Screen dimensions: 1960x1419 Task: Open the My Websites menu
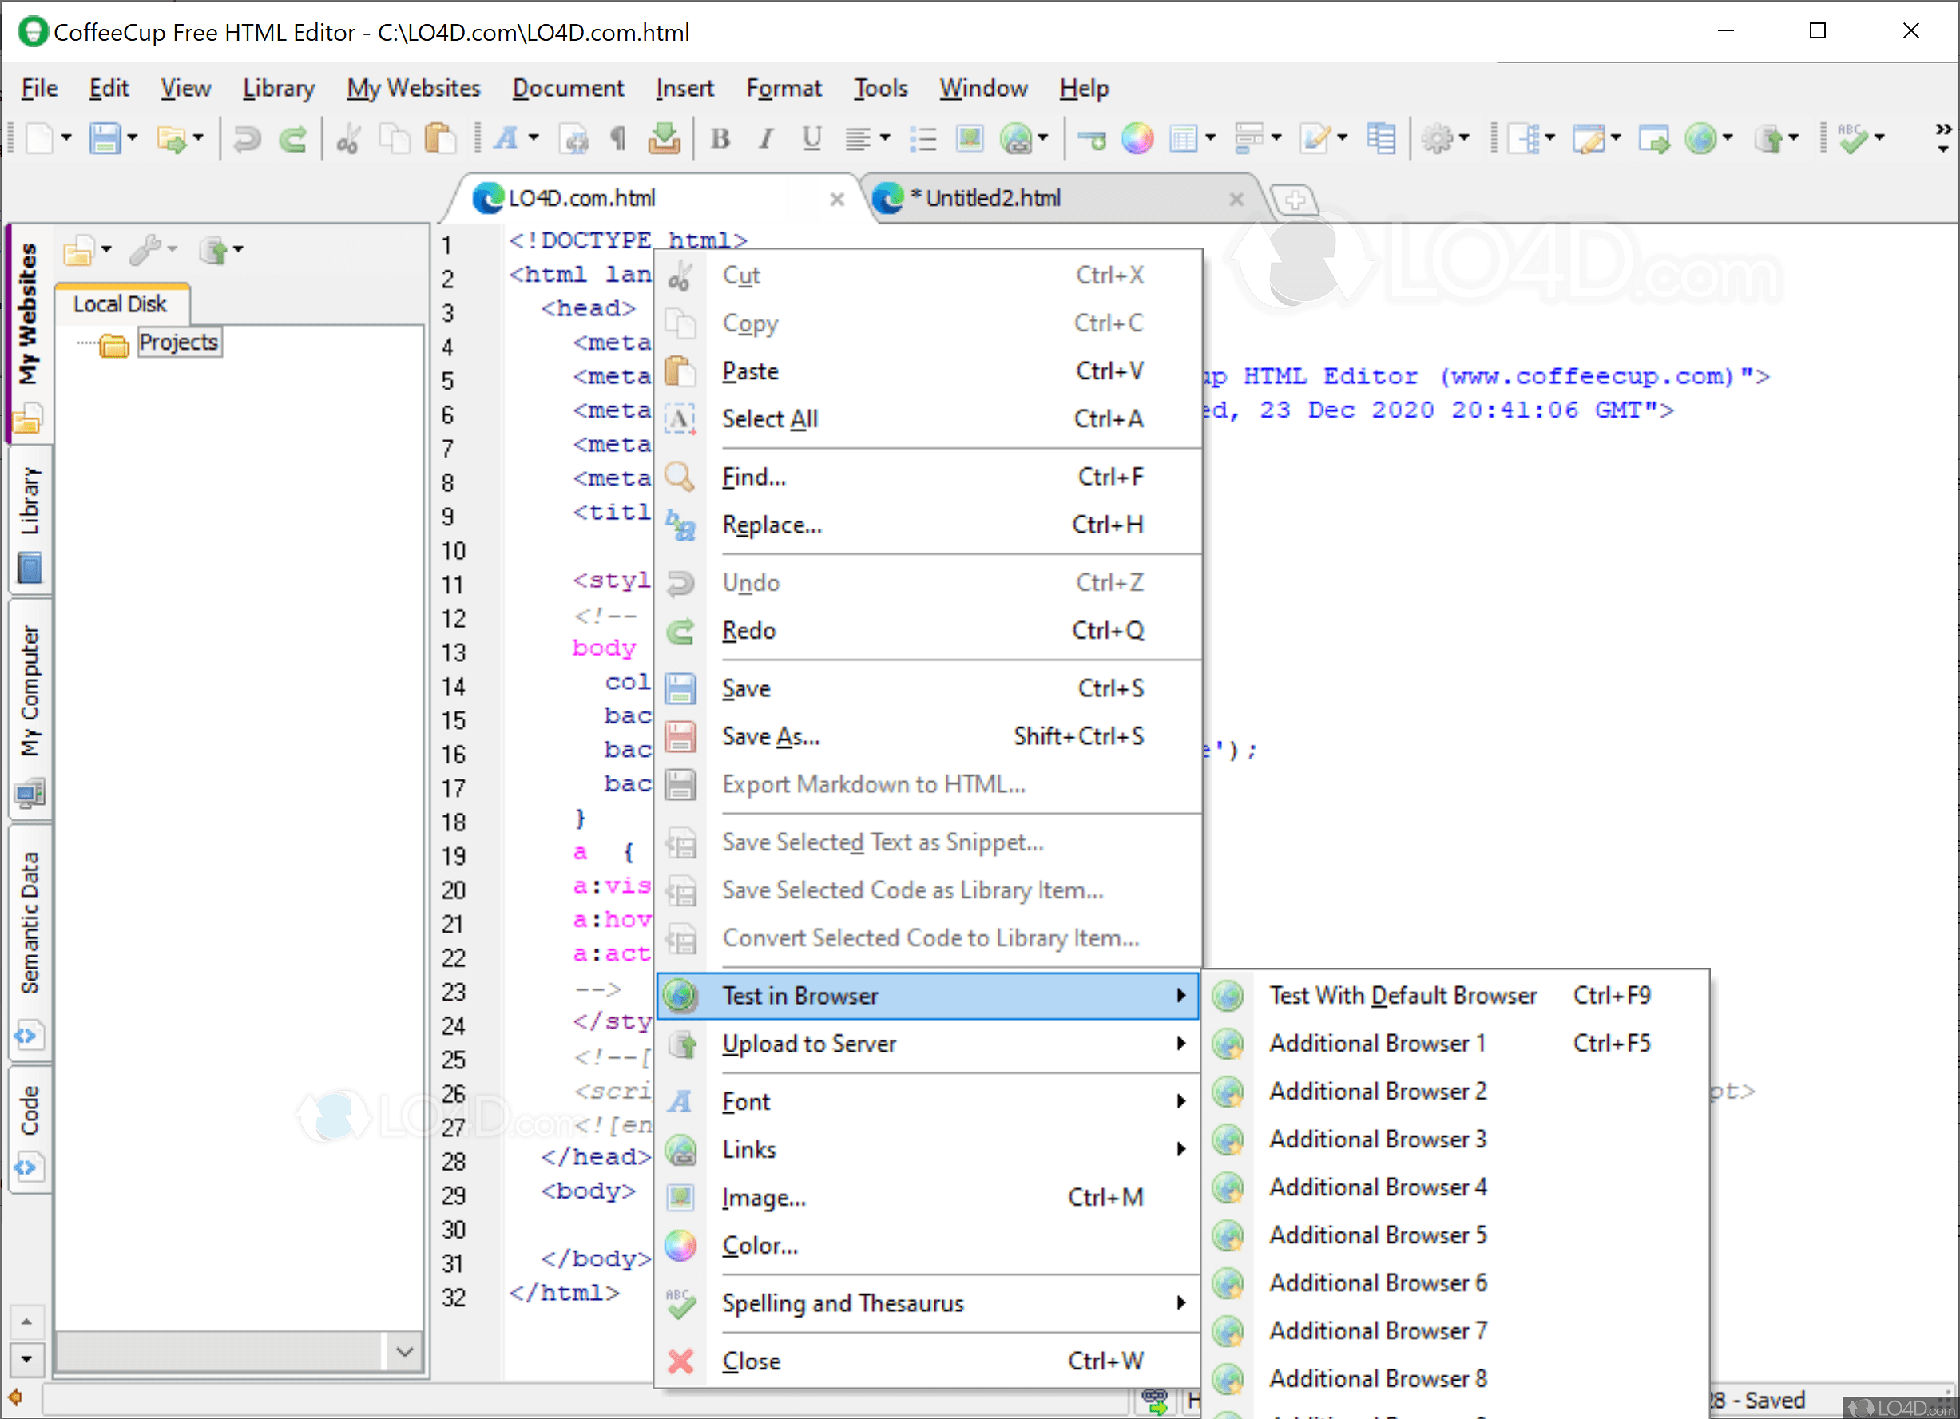point(413,88)
